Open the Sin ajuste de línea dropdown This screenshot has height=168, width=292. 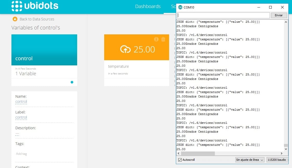(250, 160)
